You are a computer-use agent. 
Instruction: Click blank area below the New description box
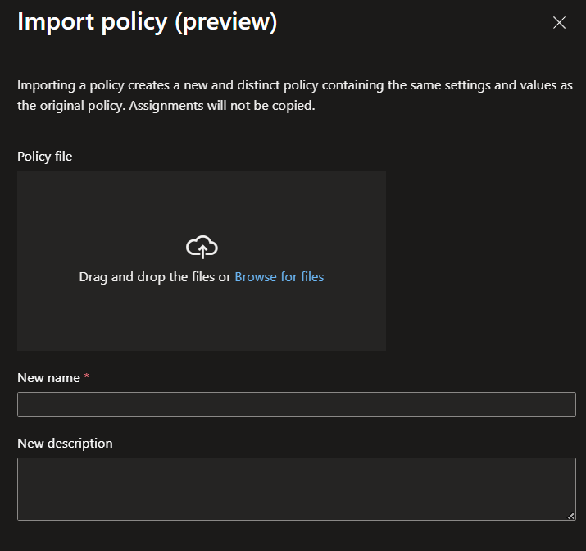[296, 537]
